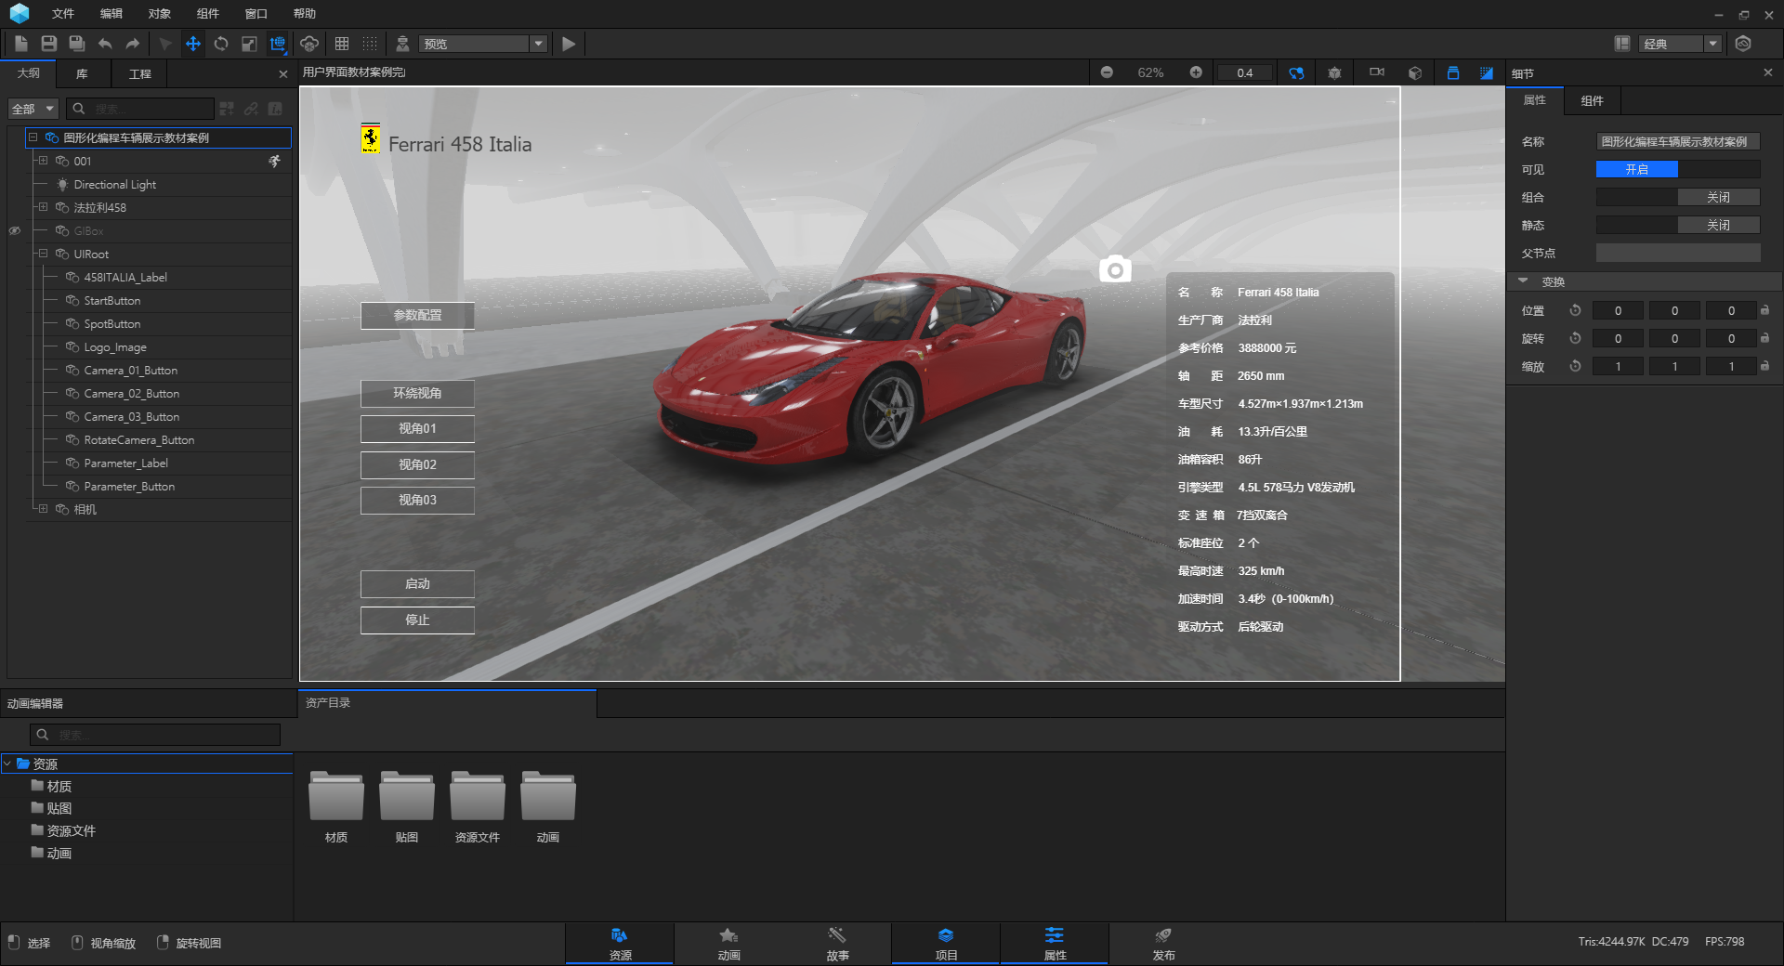The image size is (1784, 966).
Task: Toggle the lock icon on 位置 row
Action: click(x=1764, y=310)
